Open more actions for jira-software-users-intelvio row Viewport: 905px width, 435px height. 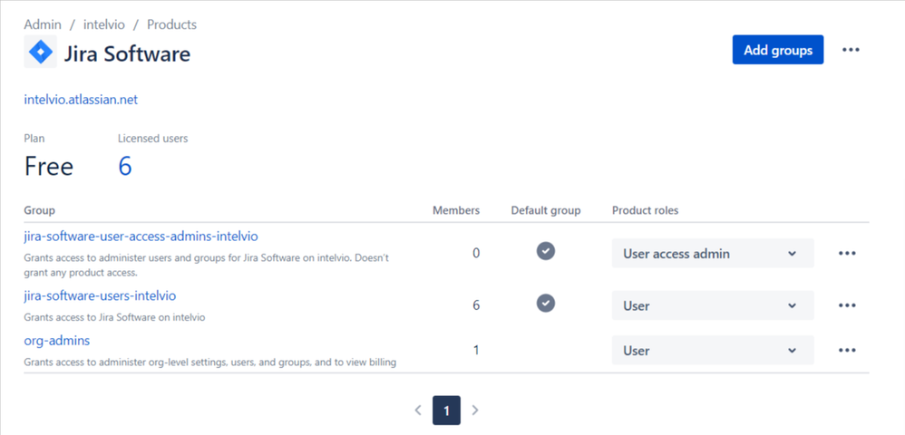(847, 305)
